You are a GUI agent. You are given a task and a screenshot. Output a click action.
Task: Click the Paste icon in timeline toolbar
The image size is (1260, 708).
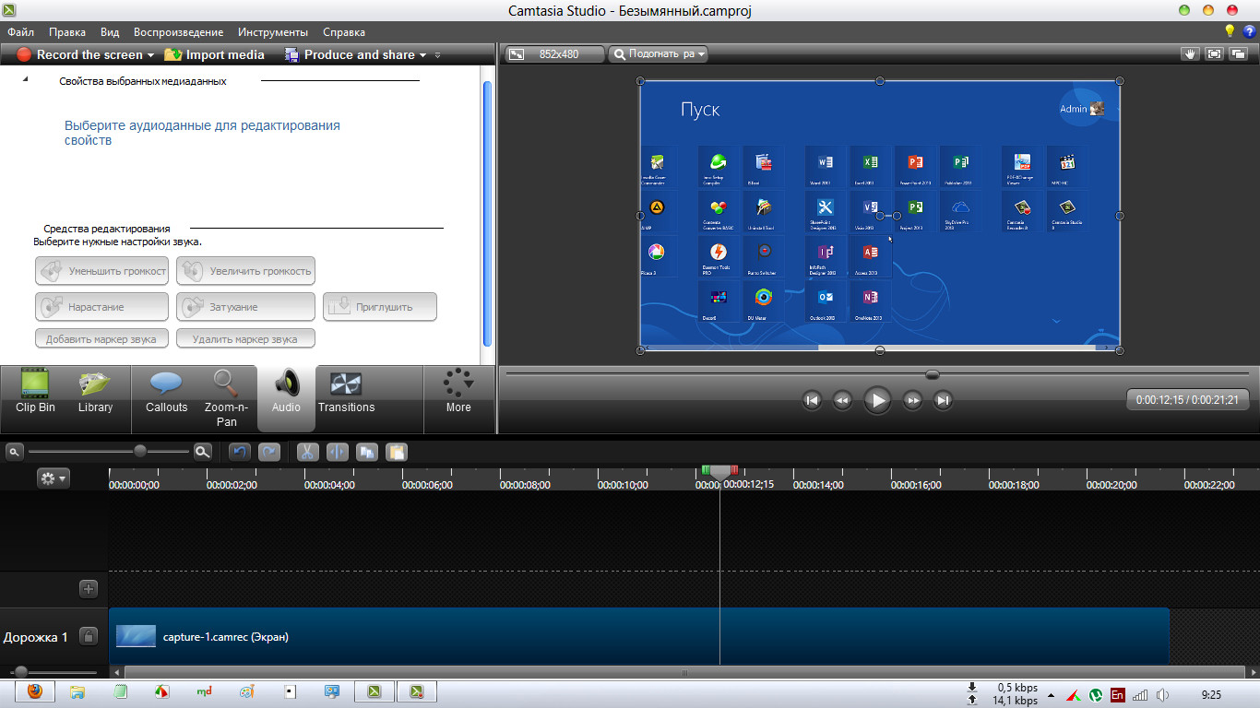396,452
